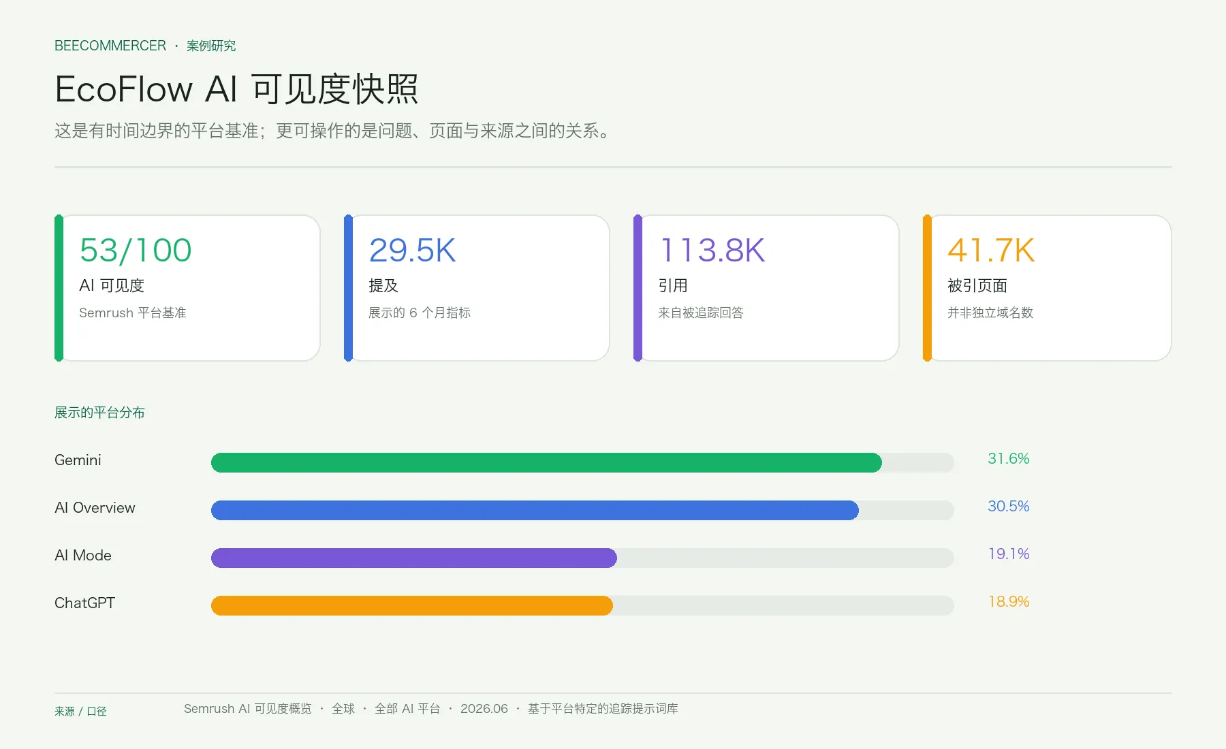Click the 19.1% AI Mode percentage

pyautogui.click(x=1009, y=554)
